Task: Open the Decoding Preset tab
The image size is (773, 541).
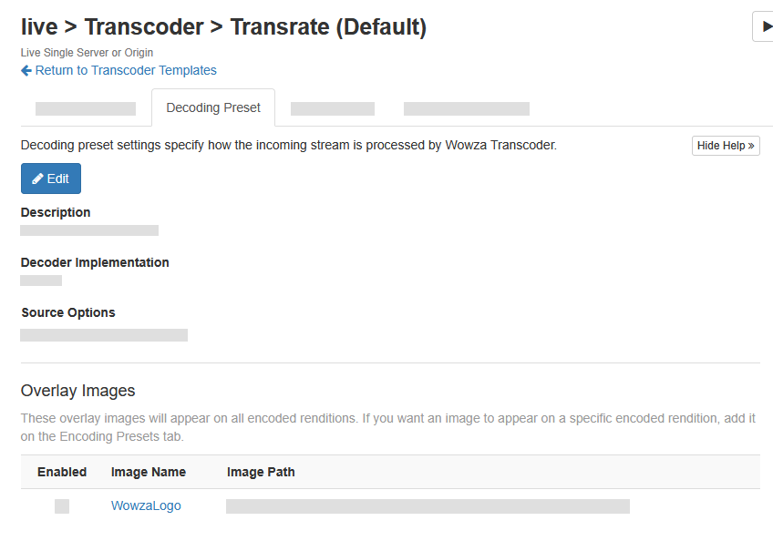Action: click(x=213, y=107)
